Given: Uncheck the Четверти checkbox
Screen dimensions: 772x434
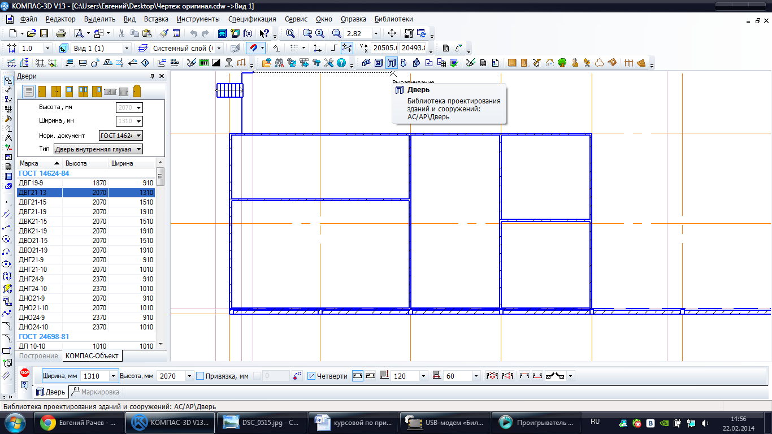Looking at the screenshot, I should (x=311, y=376).
